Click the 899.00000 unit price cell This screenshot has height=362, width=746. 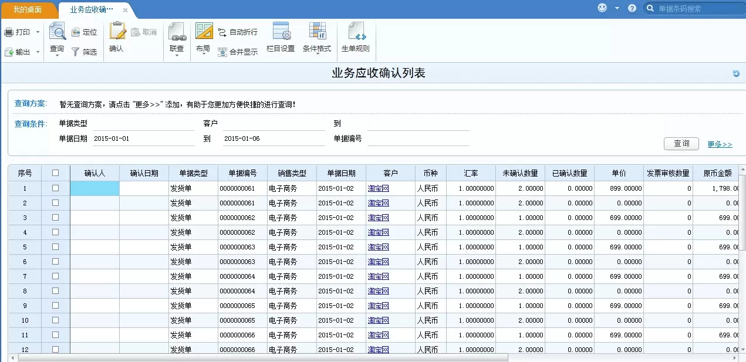pos(619,188)
